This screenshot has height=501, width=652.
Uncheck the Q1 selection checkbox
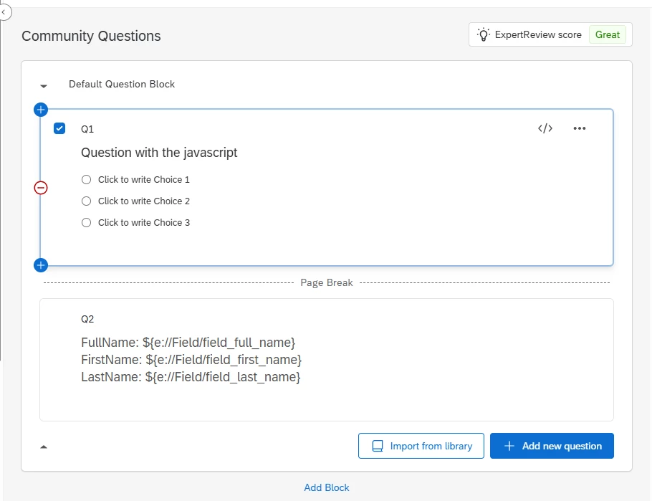click(59, 128)
